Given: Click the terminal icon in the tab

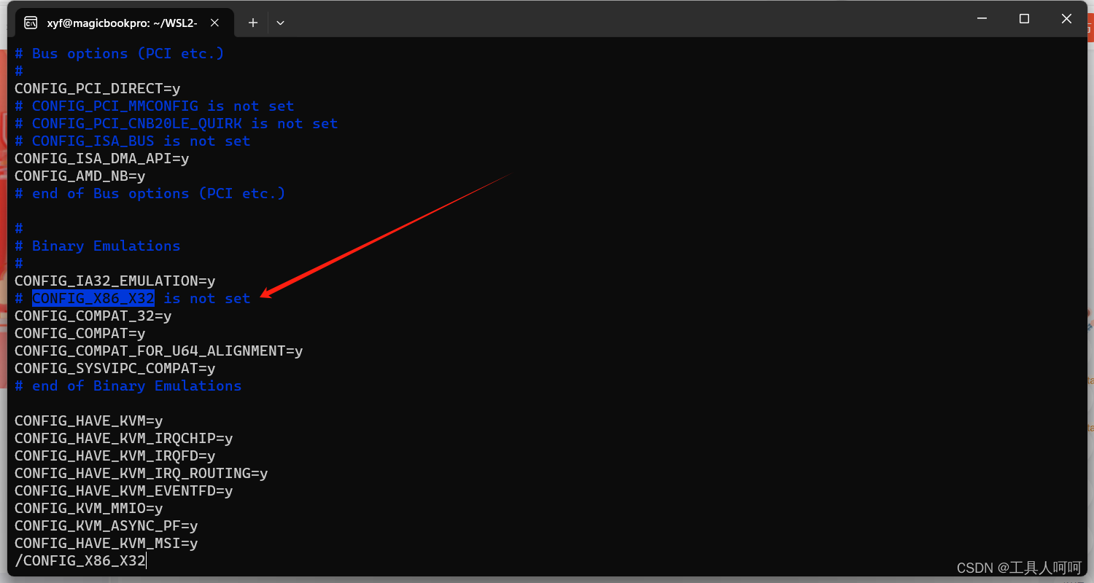Looking at the screenshot, I should click(x=31, y=23).
